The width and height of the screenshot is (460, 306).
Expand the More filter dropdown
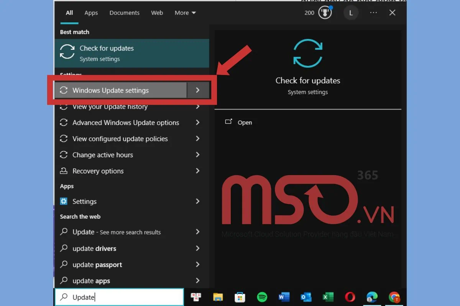185,13
